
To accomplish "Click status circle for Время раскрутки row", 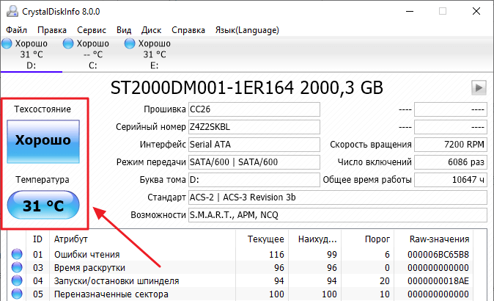I will tap(17, 268).
